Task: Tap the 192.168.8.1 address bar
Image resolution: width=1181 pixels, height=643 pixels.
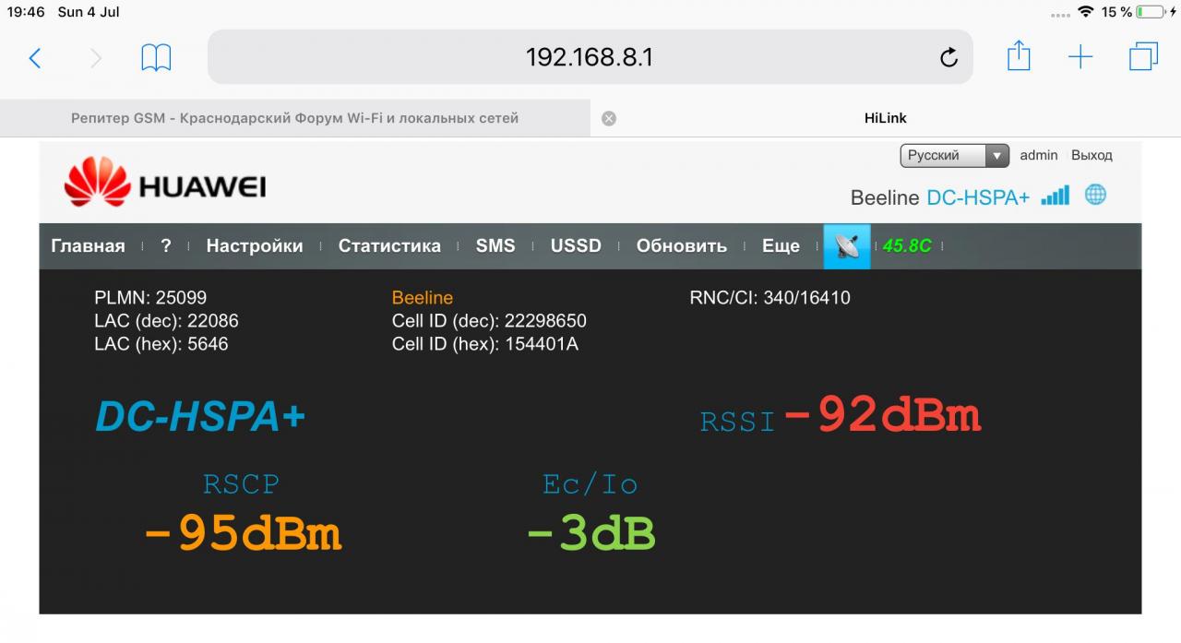Action: 590,57
